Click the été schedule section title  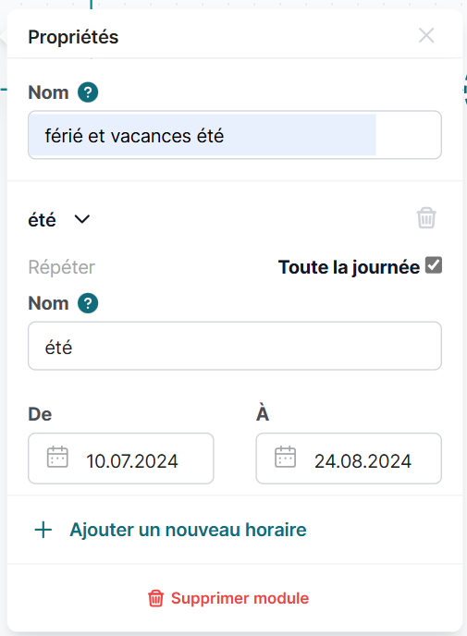point(42,220)
